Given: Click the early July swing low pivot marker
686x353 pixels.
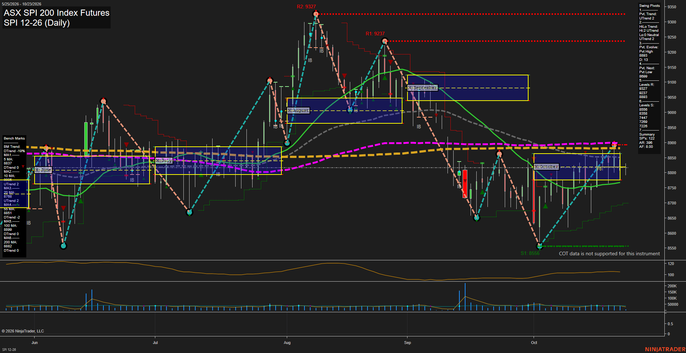Looking at the screenshot, I should [190, 212].
